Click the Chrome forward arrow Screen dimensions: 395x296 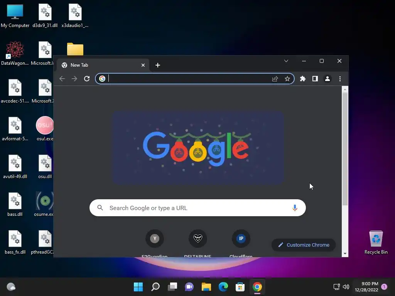click(74, 79)
